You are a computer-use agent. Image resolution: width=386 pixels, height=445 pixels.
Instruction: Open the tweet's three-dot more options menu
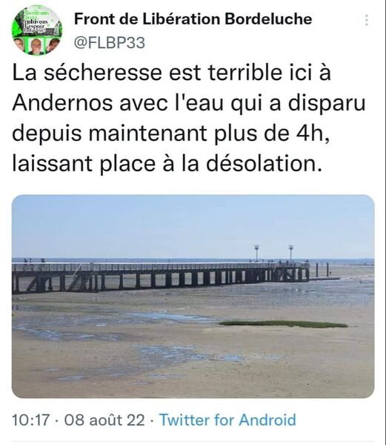[367, 20]
